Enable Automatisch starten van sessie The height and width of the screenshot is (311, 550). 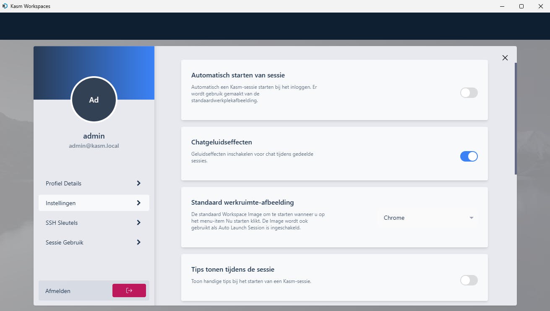click(x=469, y=93)
